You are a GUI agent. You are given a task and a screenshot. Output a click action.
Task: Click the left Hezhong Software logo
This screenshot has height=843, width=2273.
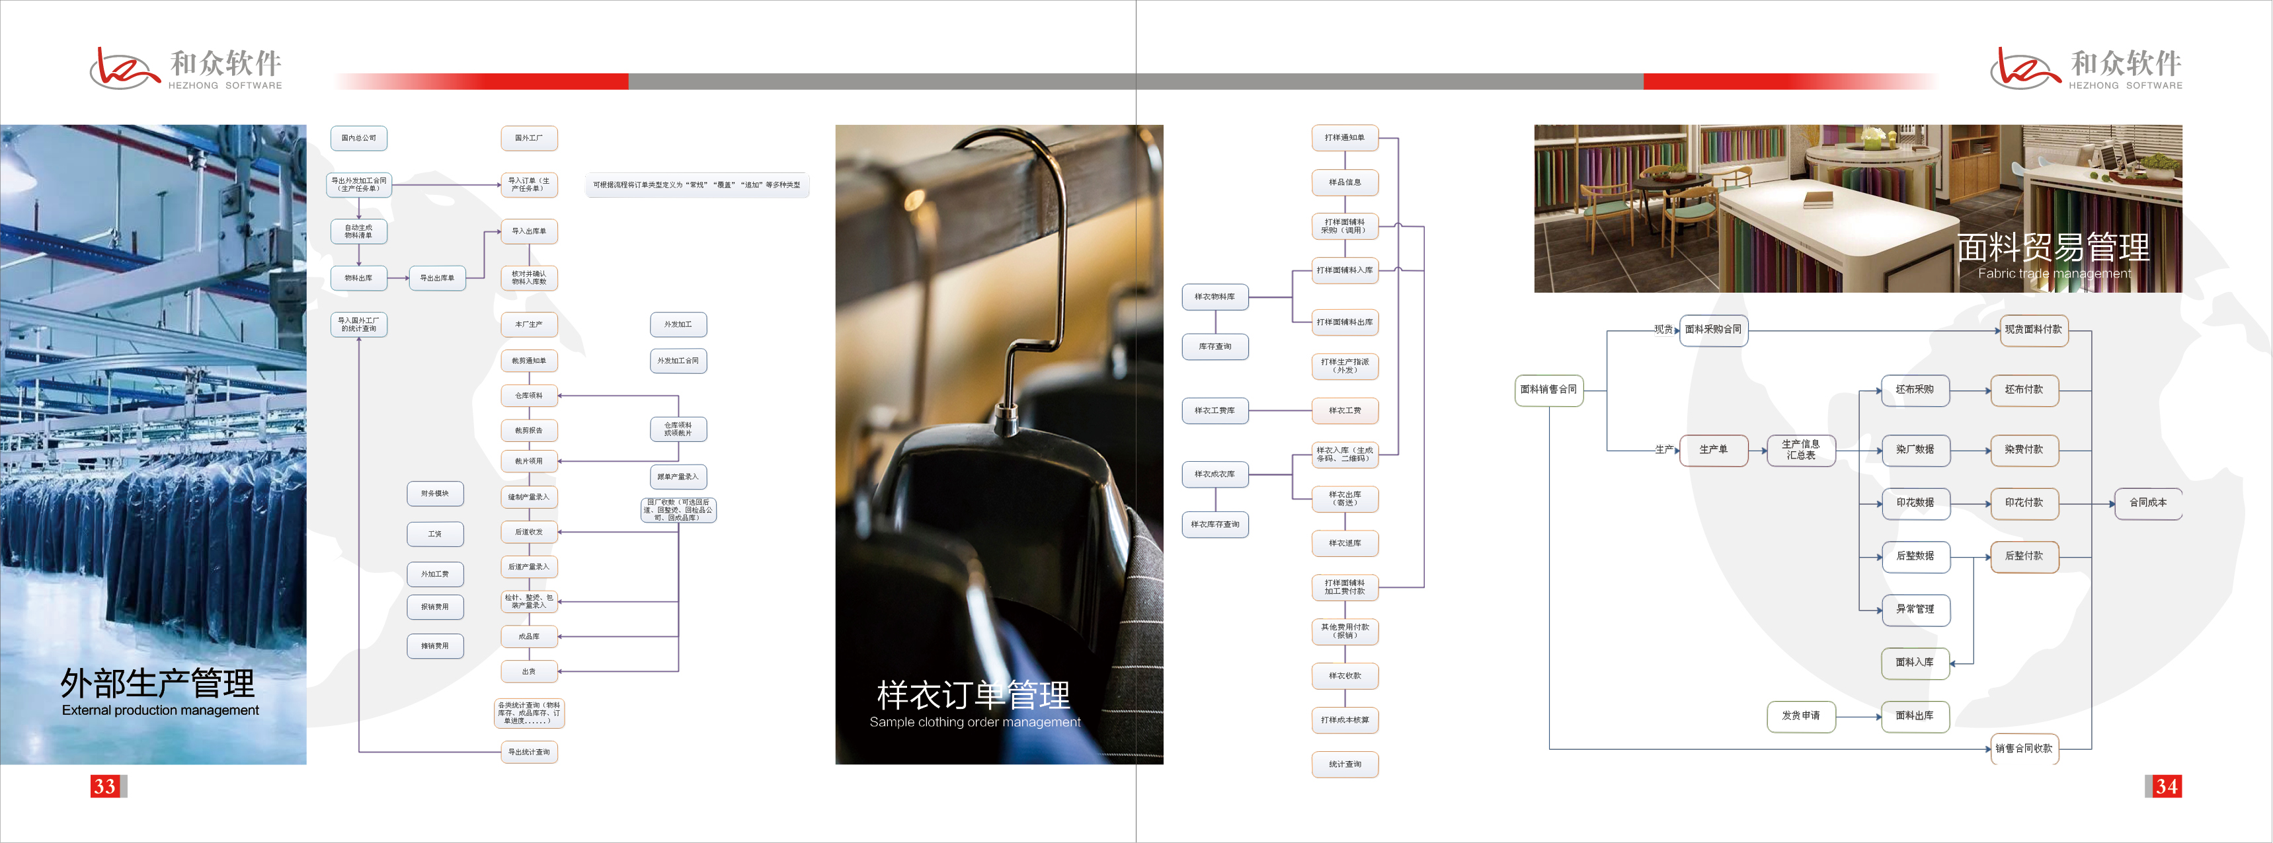185,68
